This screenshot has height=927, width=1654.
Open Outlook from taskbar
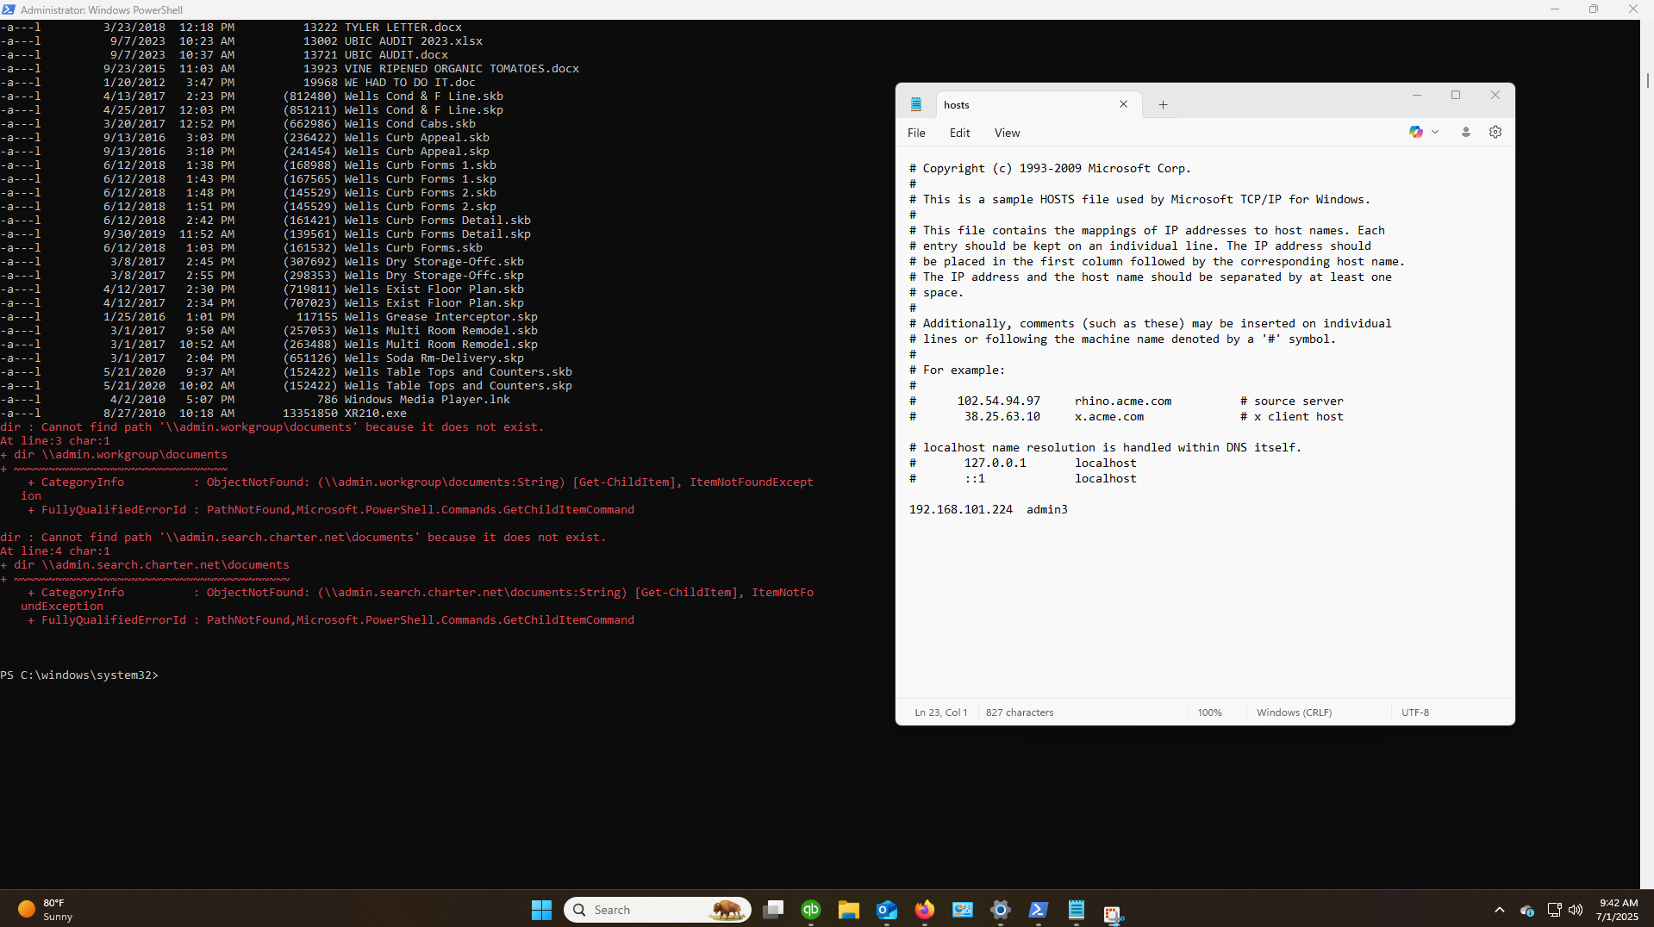[887, 910]
